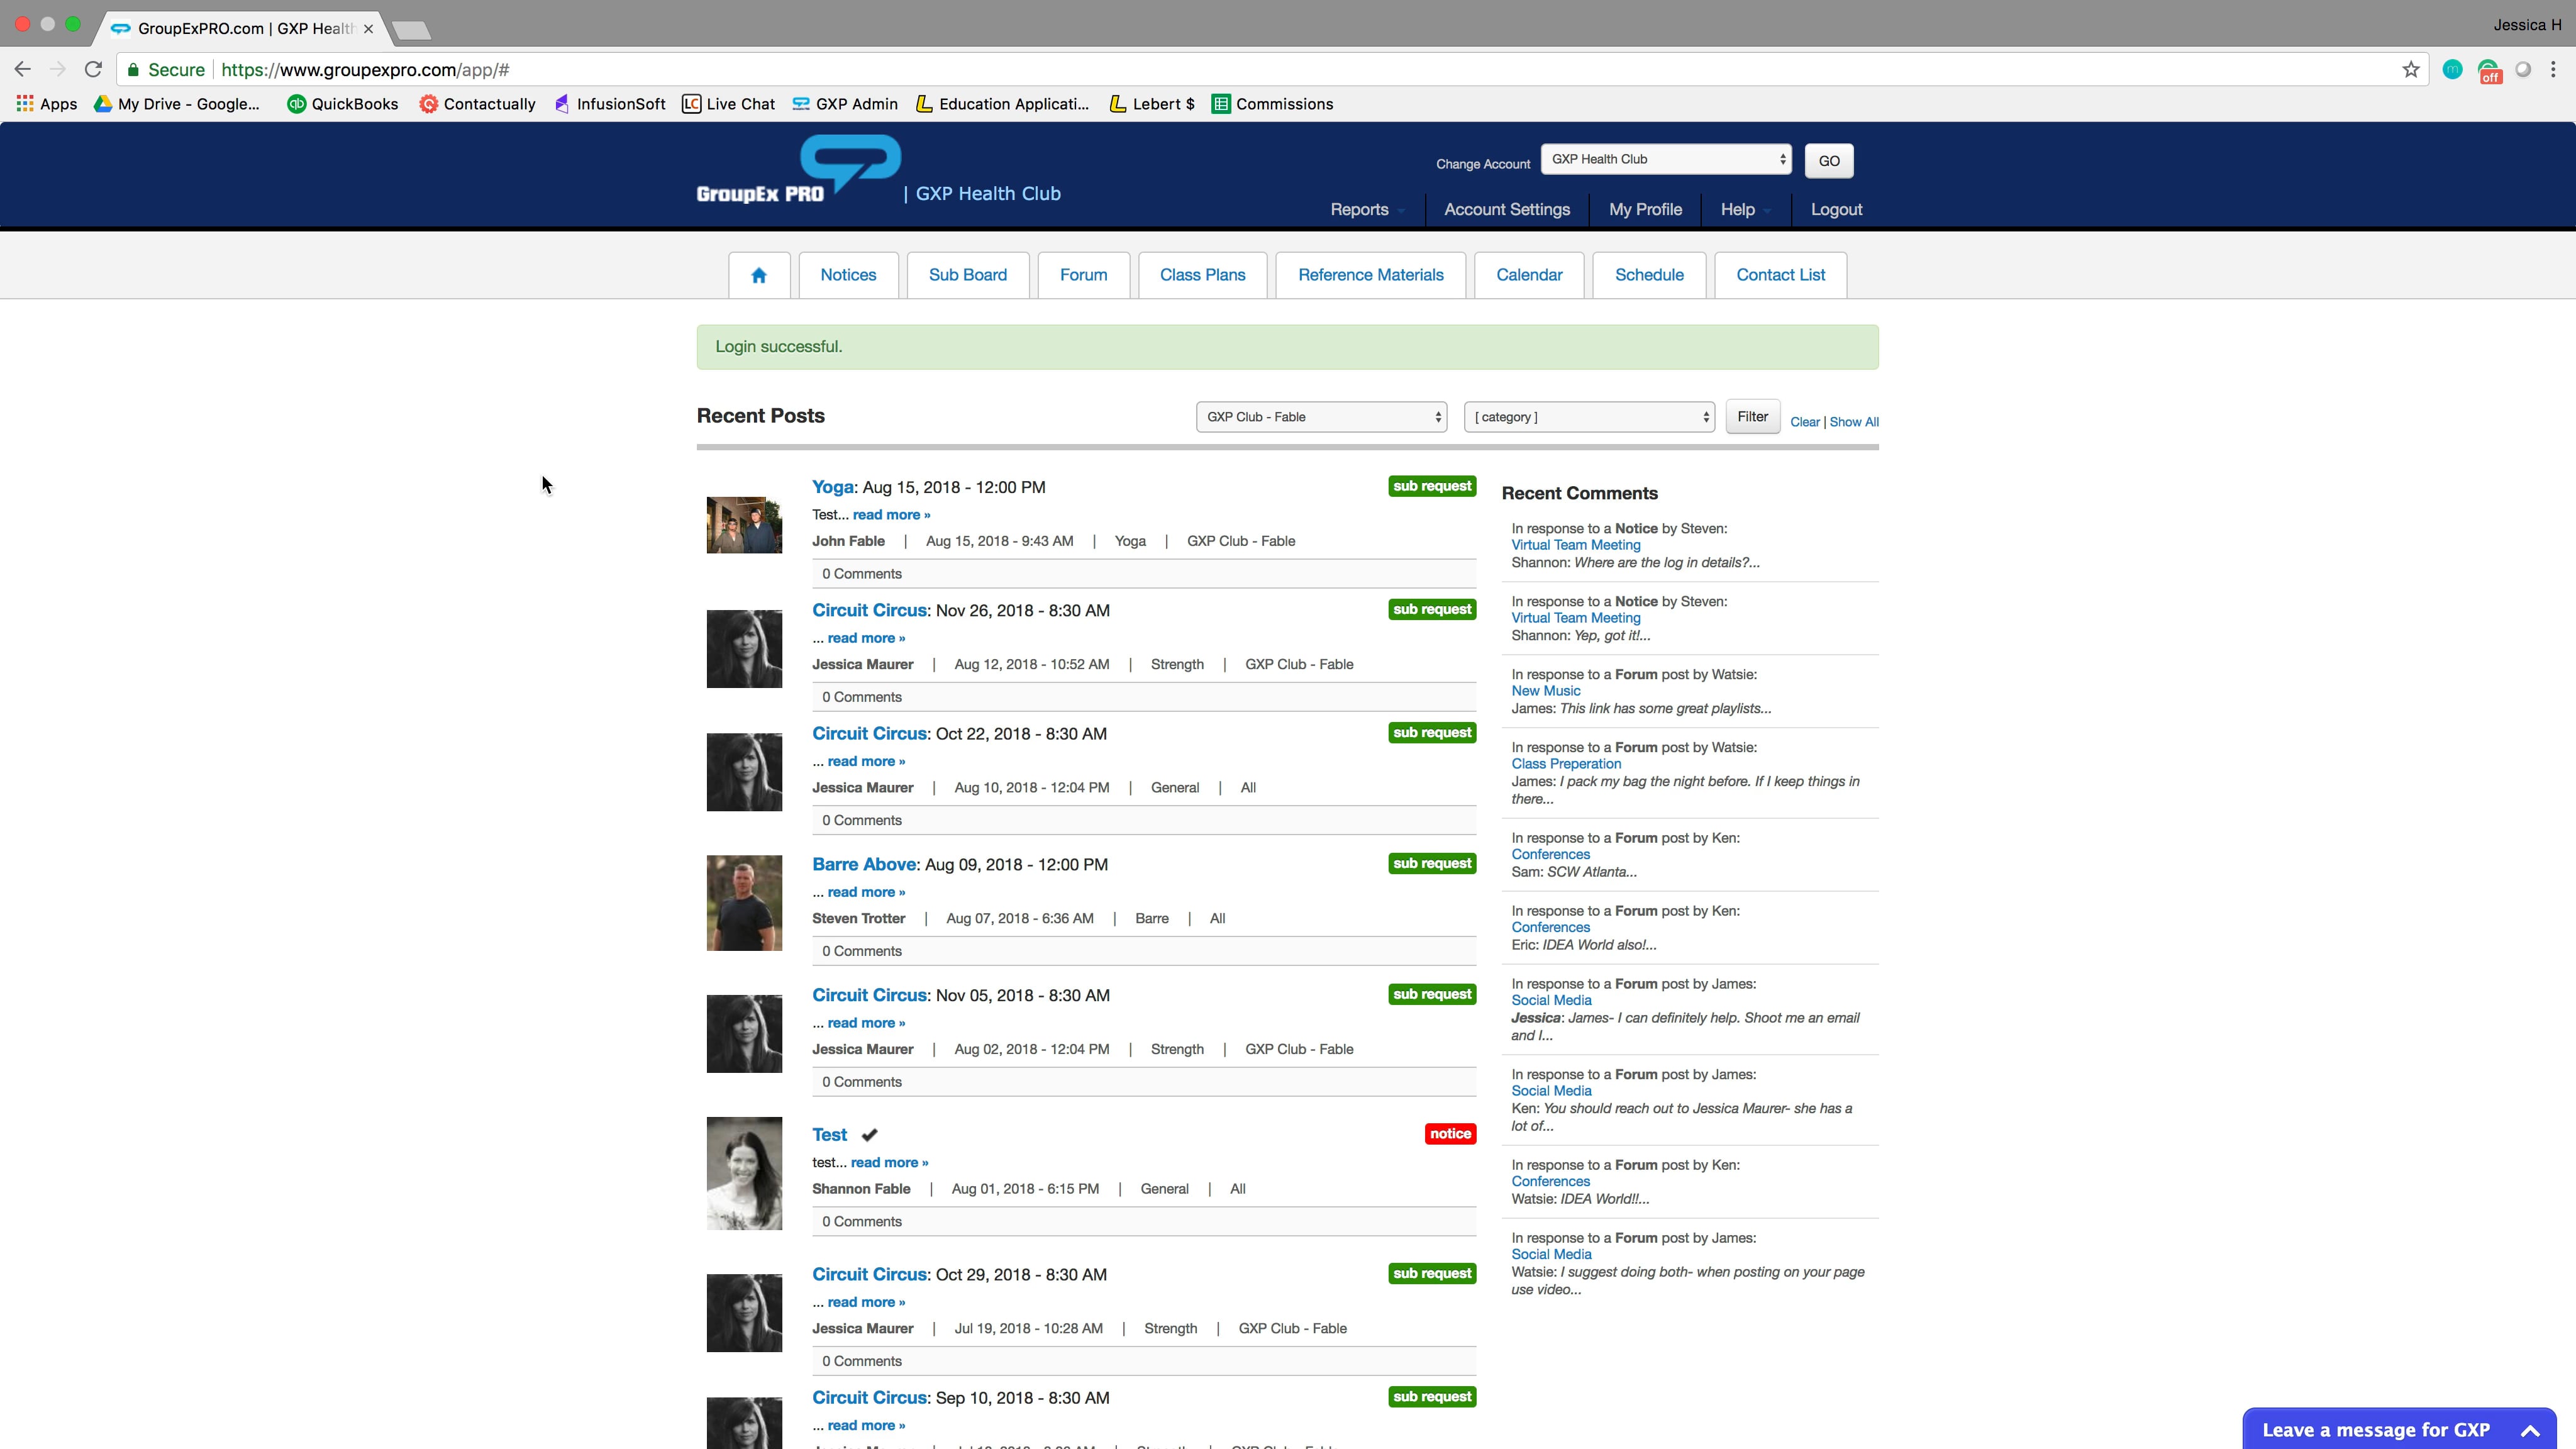The width and height of the screenshot is (2576, 1449).
Task: Click the GO button
Action: pyautogui.click(x=1829, y=161)
